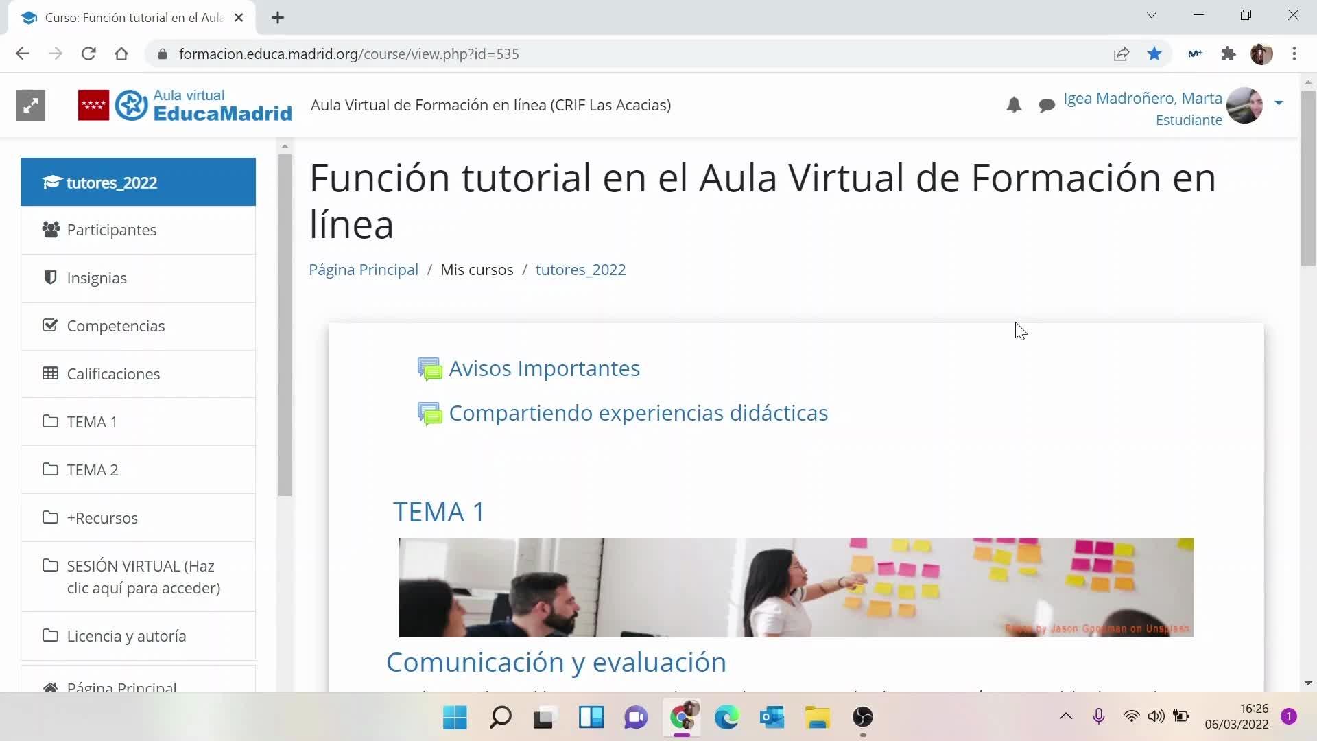Open the messages speech bubble icon
The image size is (1317, 741).
[x=1046, y=105]
